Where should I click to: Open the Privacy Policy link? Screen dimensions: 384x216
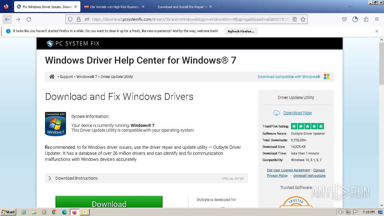coord(277,175)
